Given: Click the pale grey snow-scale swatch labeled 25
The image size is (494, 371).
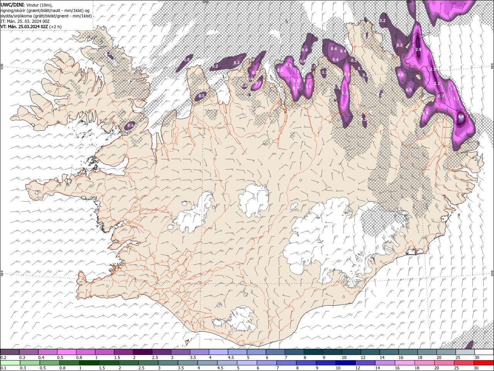Looking at the screenshot, I should (x=465, y=352).
